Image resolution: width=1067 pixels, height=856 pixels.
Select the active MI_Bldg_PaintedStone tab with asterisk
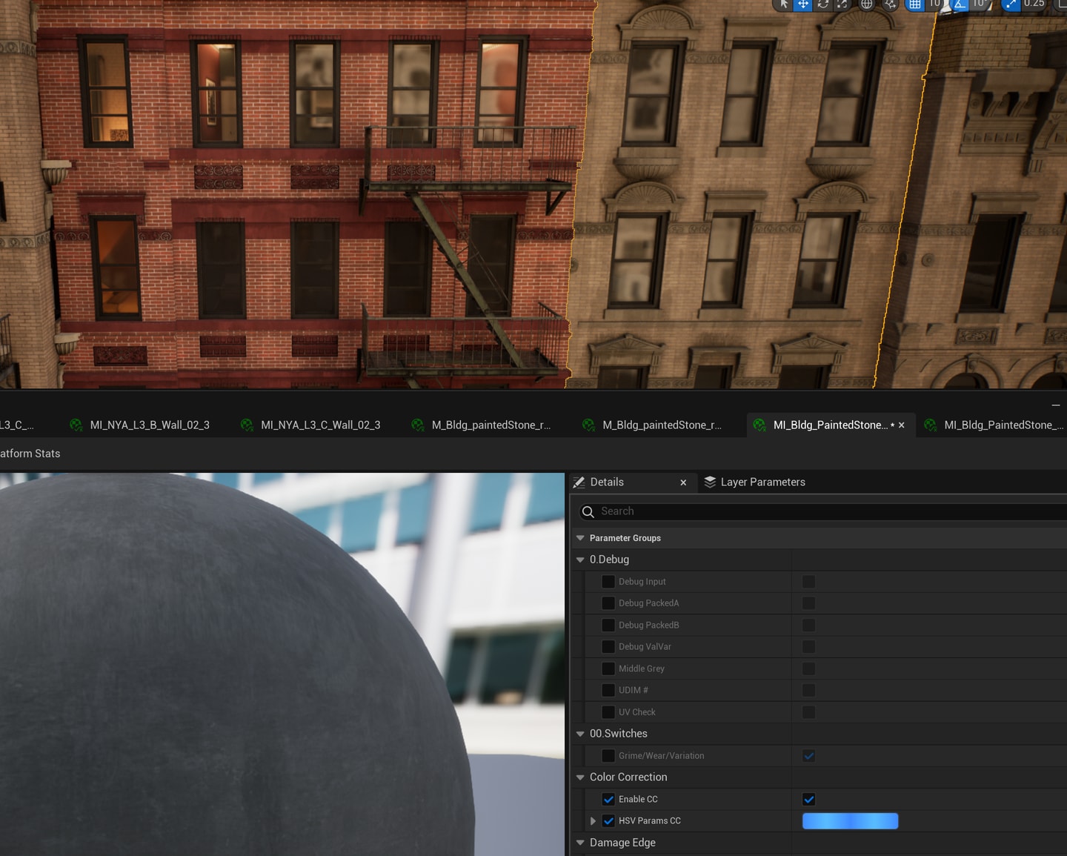click(830, 425)
